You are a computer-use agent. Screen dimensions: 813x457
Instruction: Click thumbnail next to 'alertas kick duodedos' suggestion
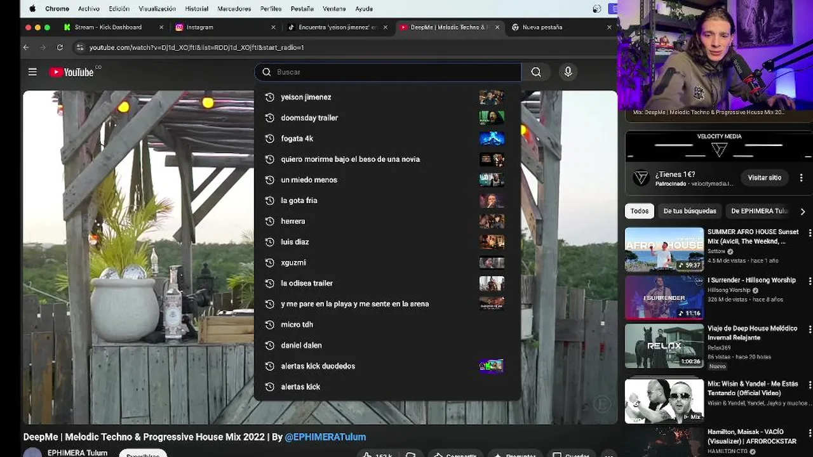492,366
